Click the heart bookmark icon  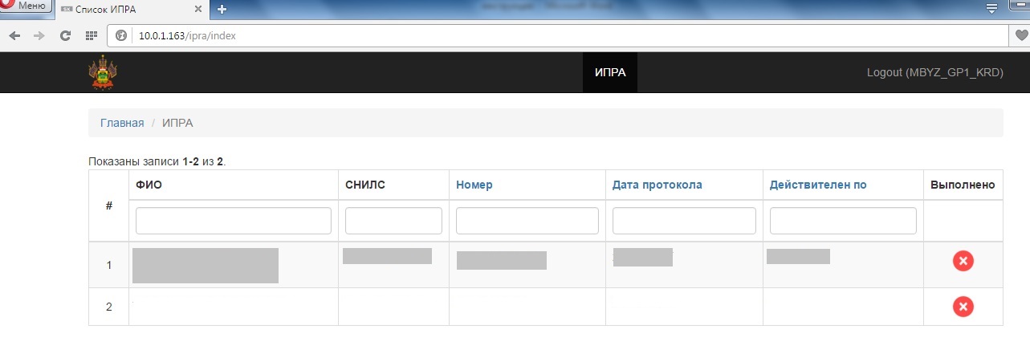click(x=1021, y=35)
